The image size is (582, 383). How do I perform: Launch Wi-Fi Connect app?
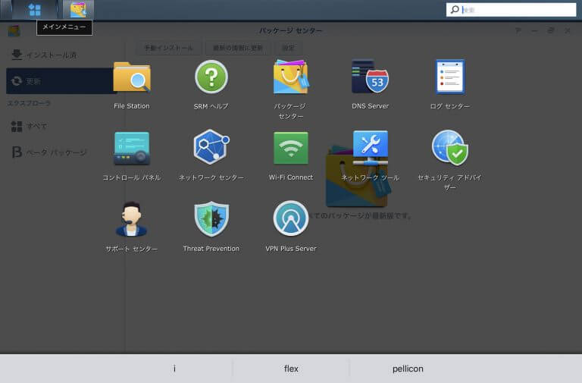click(x=291, y=148)
